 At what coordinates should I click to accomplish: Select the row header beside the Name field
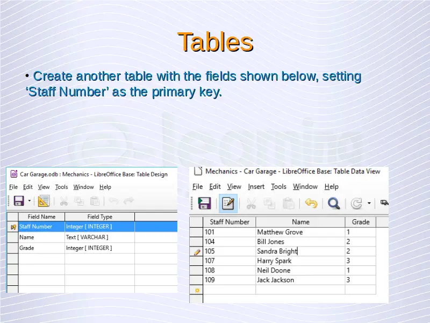pos(12,237)
